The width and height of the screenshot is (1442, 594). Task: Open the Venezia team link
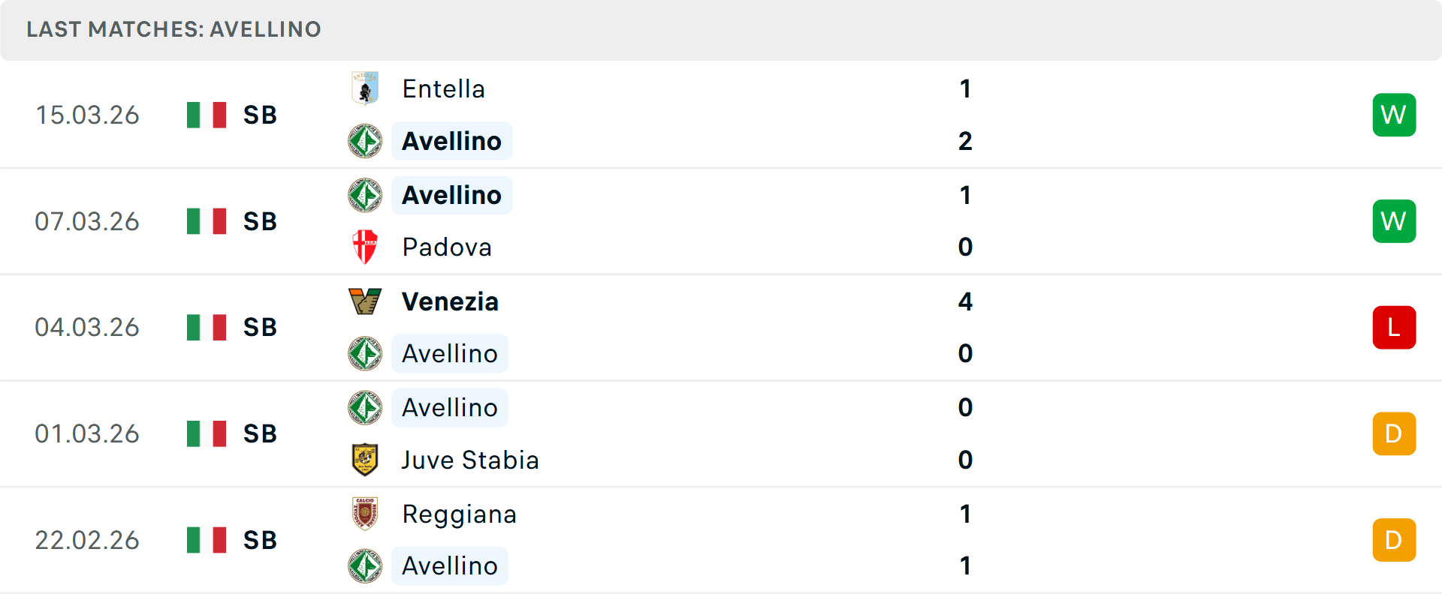(450, 301)
